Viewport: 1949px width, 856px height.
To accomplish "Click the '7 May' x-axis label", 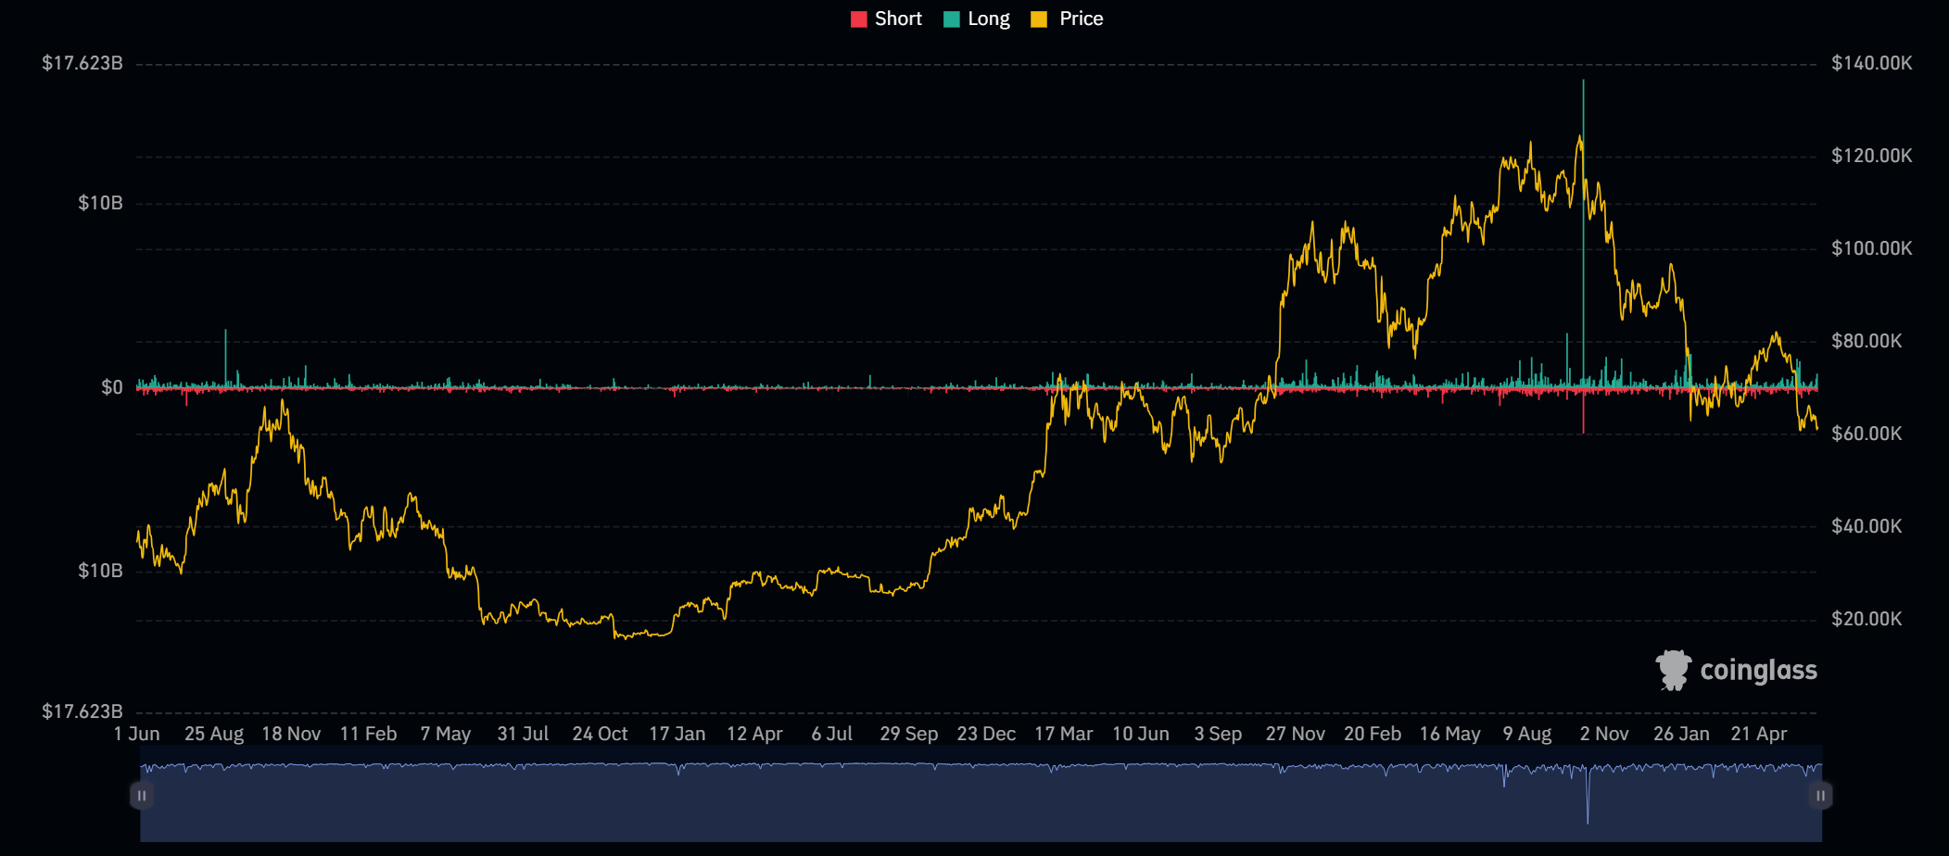I will pyautogui.click(x=446, y=734).
